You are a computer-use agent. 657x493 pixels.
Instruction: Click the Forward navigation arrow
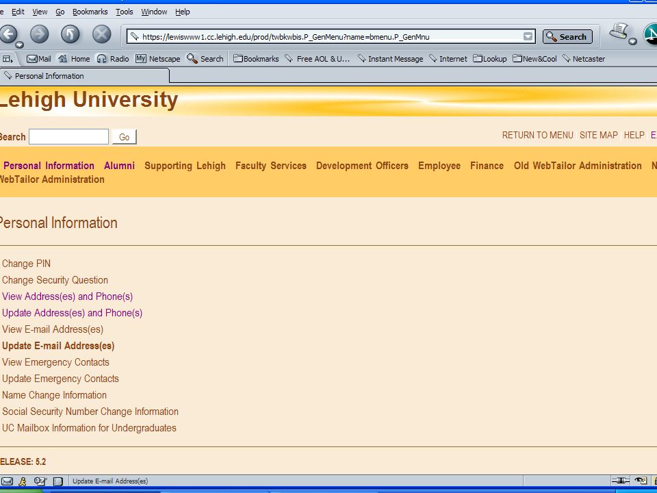[40, 34]
